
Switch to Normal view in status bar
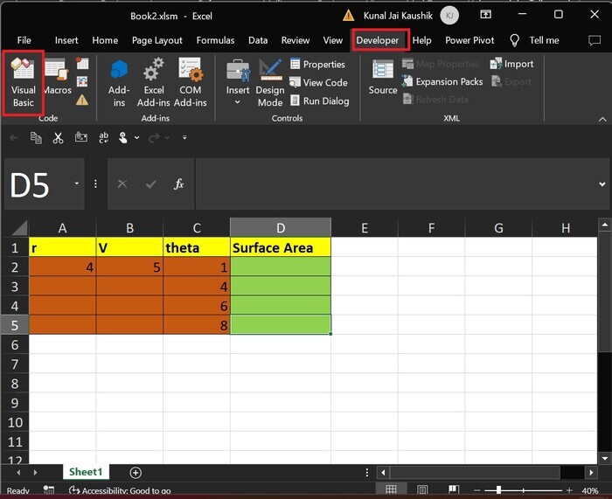click(x=391, y=490)
